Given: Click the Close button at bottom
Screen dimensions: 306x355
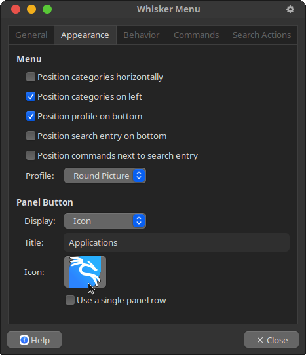Looking at the screenshot, I should pyautogui.click(x=271, y=339).
